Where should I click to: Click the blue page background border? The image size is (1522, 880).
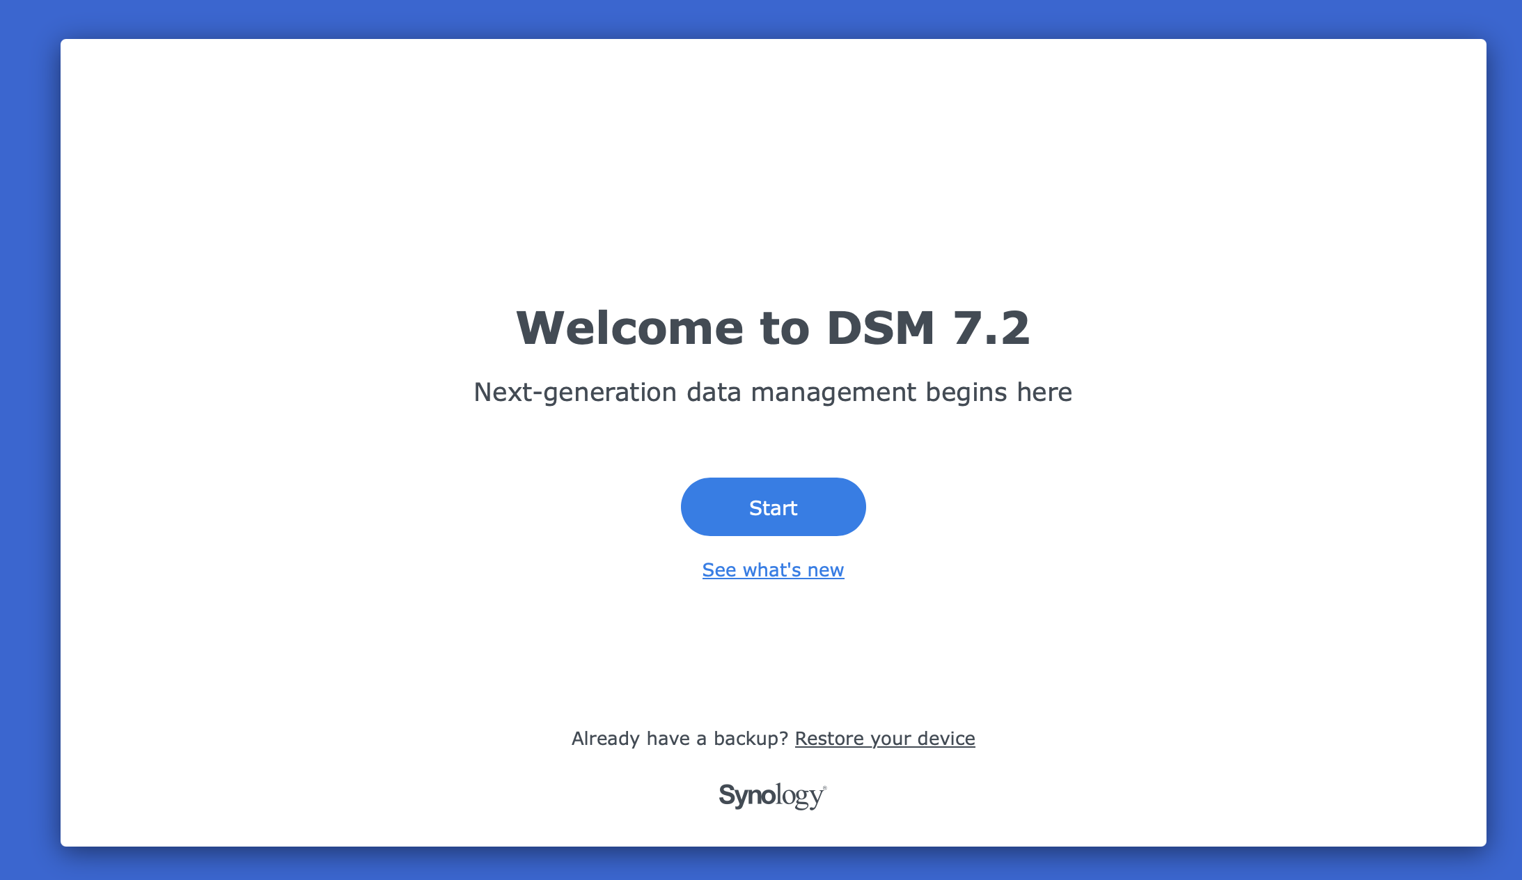pyautogui.click(x=28, y=439)
